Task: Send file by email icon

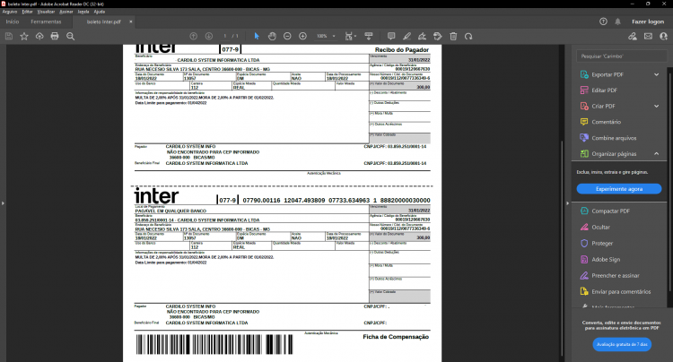Action: (x=648, y=37)
